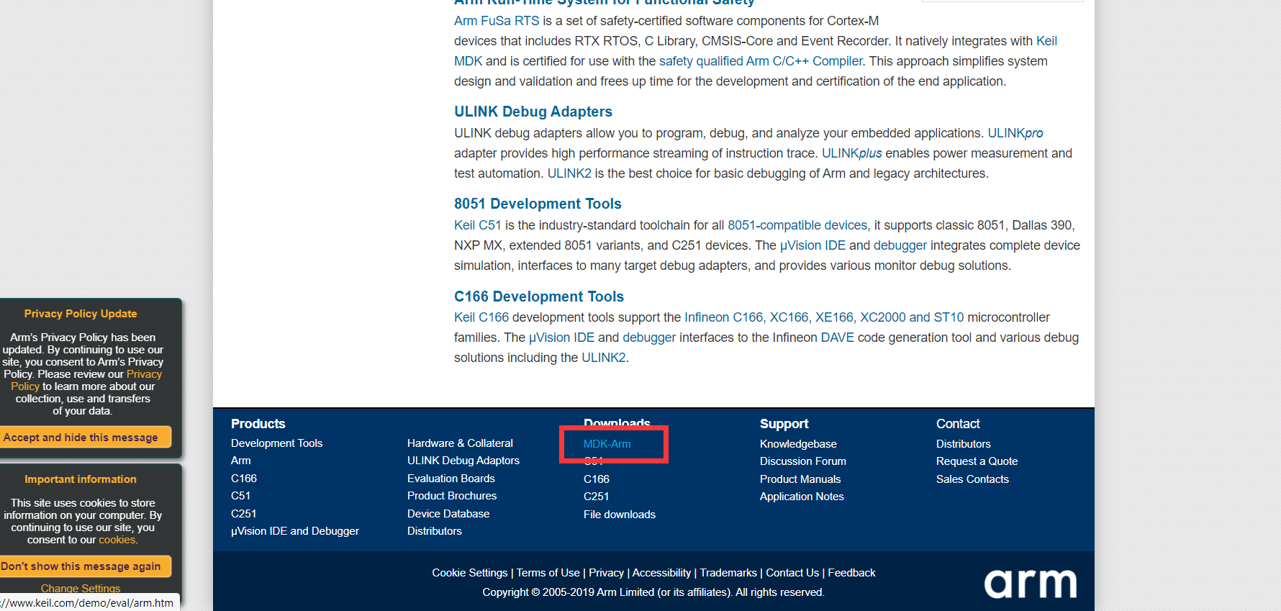
Task: Open the File downloads footer link
Action: 619,515
